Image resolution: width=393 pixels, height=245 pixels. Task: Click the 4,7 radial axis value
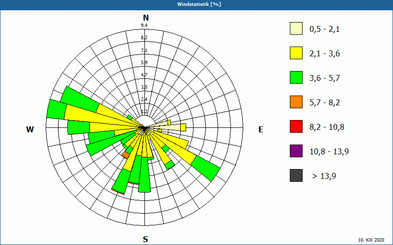point(144,75)
